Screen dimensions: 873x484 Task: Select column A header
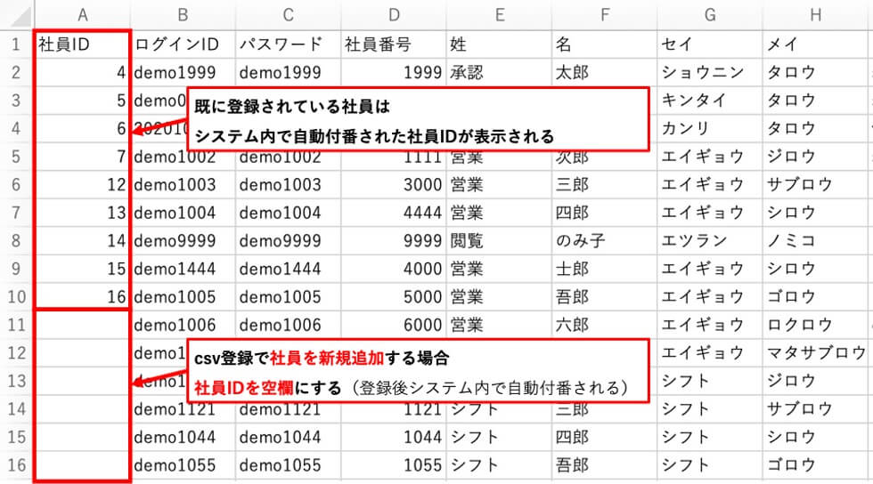(x=82, y=14)
